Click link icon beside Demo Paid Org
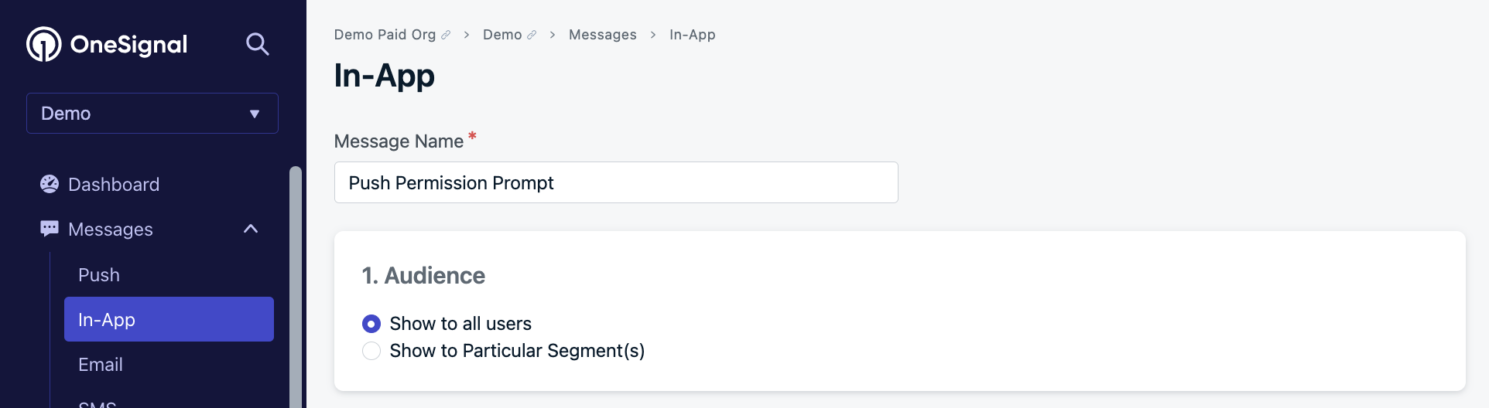This screenshot has width=1489, height=408. (446, 35)
